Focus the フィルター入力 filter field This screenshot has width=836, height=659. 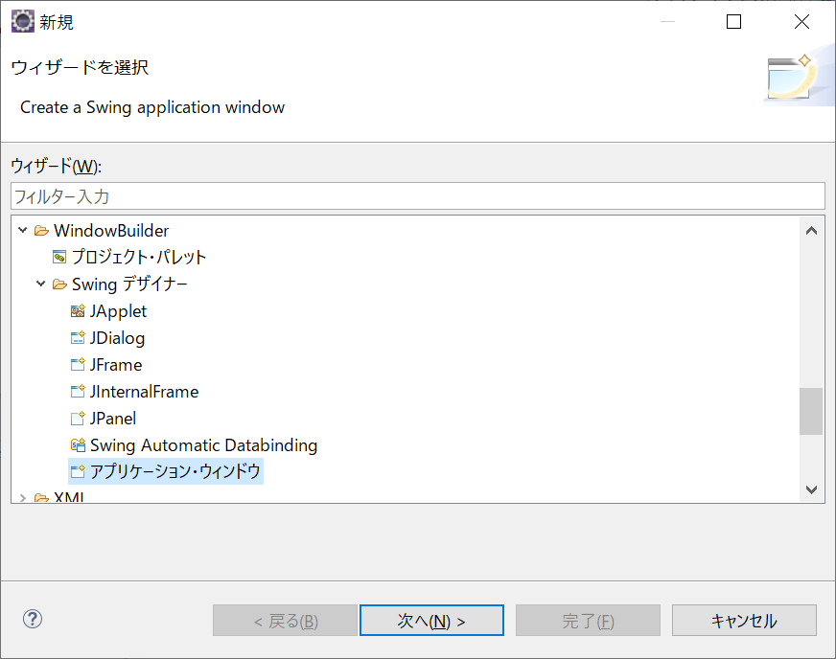418,196
